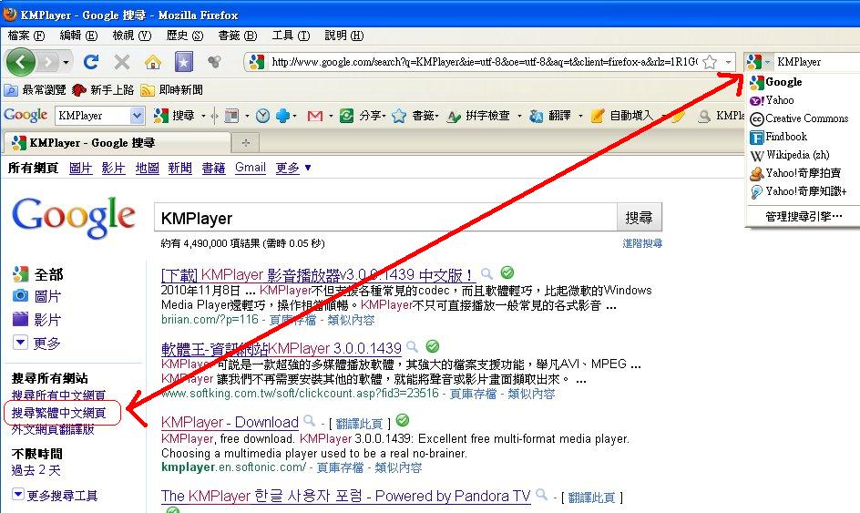Screen dimensions: 860x513
Task: Click the 過去 2 天 time filter
Action: click(x=36, y=470)
